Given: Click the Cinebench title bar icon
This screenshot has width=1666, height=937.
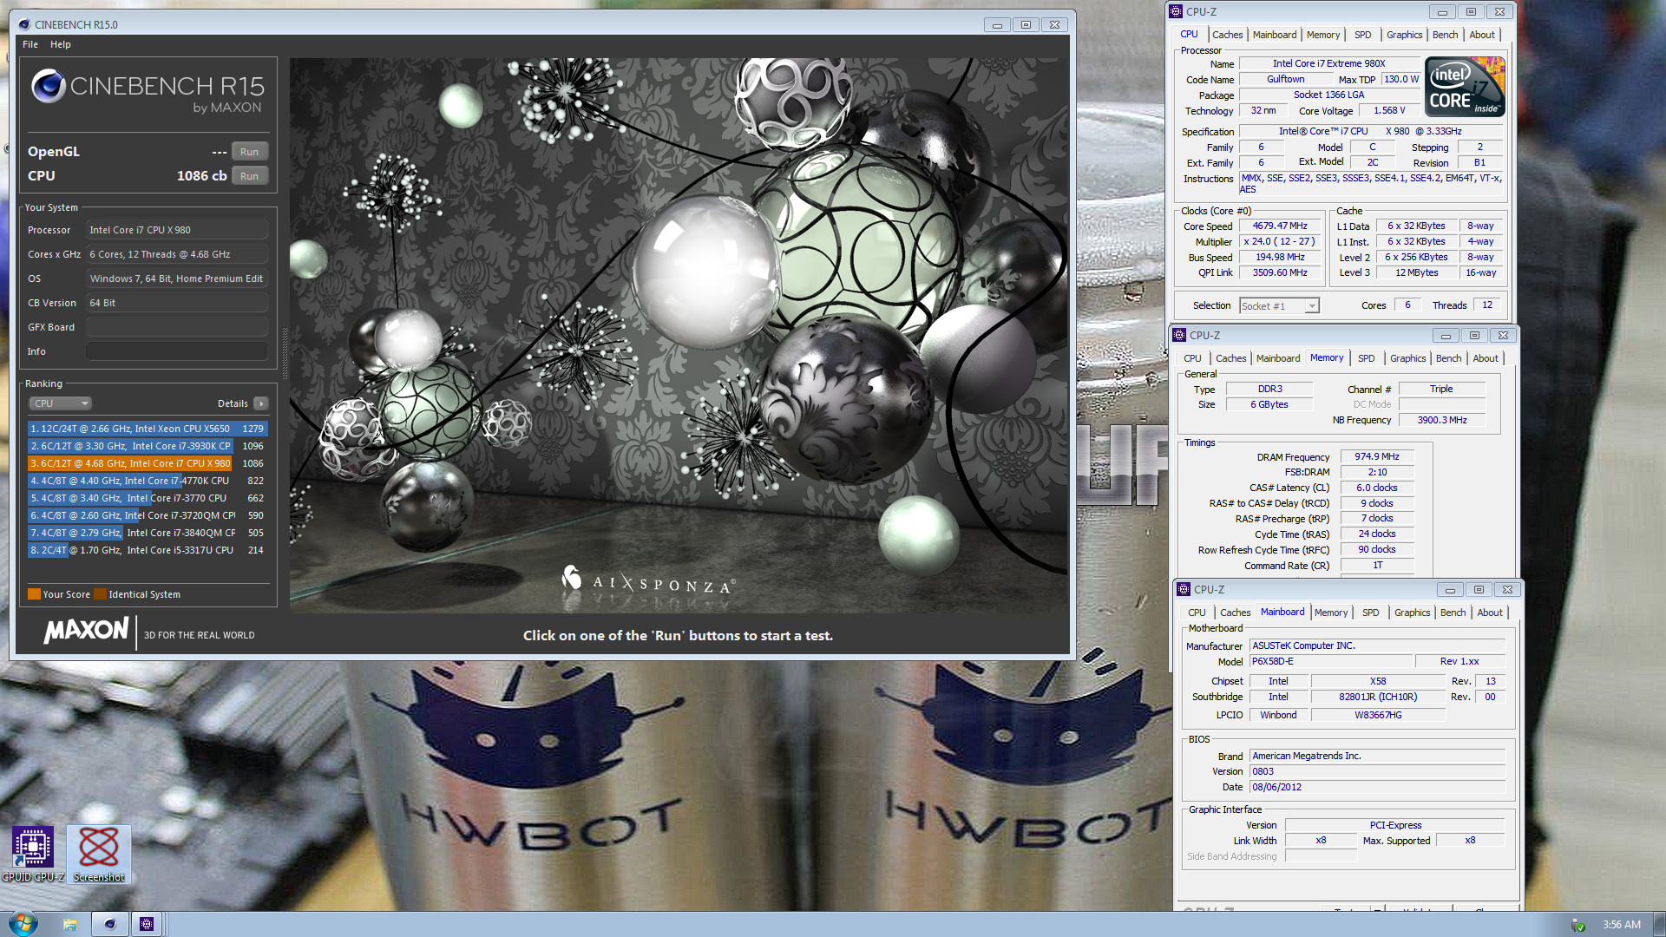Looking at the screenshot, I should pyautogui.click(x=24, y=24).
